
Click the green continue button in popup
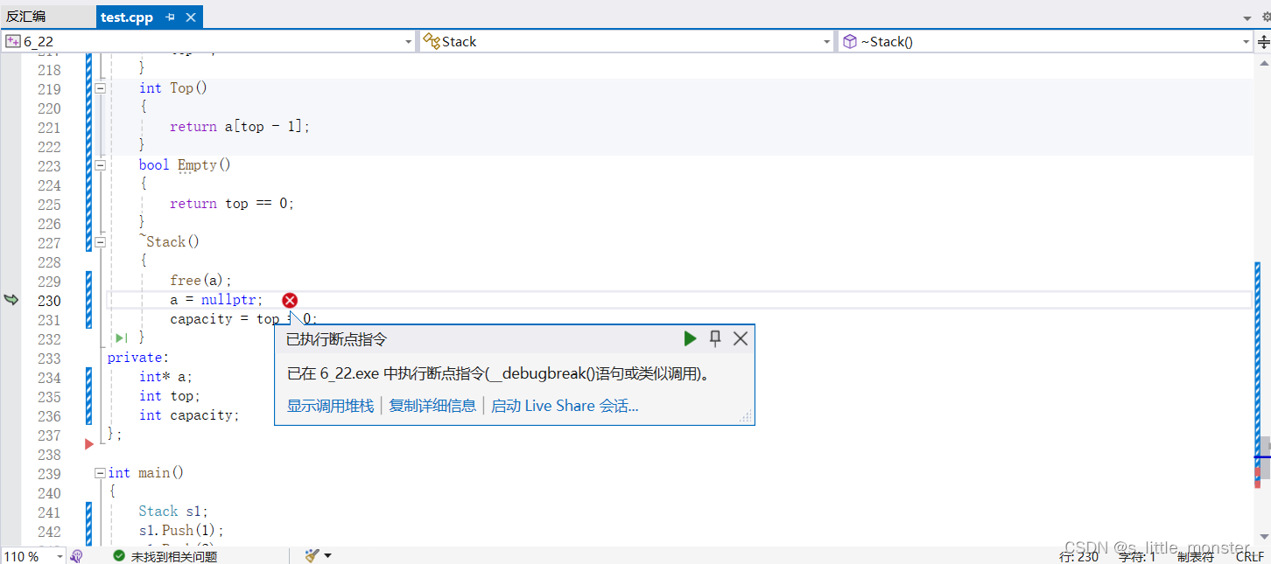(690, 338)
